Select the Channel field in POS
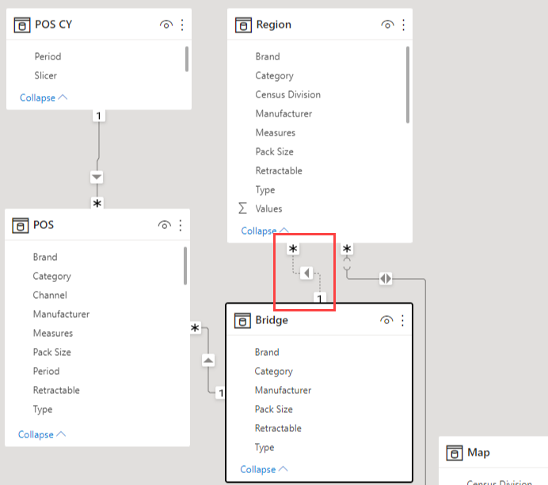 50,295
